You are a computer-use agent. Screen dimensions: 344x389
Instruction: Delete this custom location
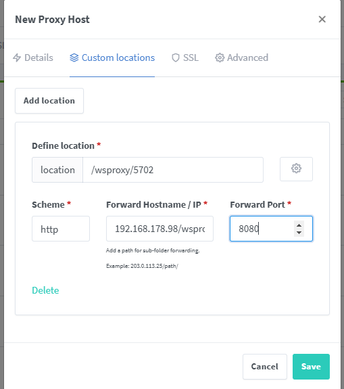pos(45,290)
